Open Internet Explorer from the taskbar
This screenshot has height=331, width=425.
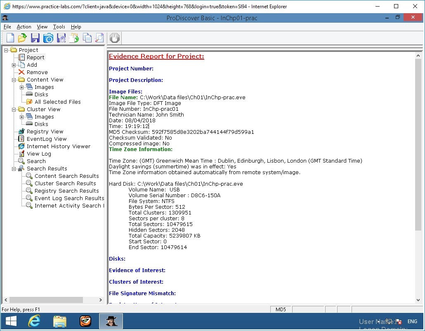click(34, 321)
